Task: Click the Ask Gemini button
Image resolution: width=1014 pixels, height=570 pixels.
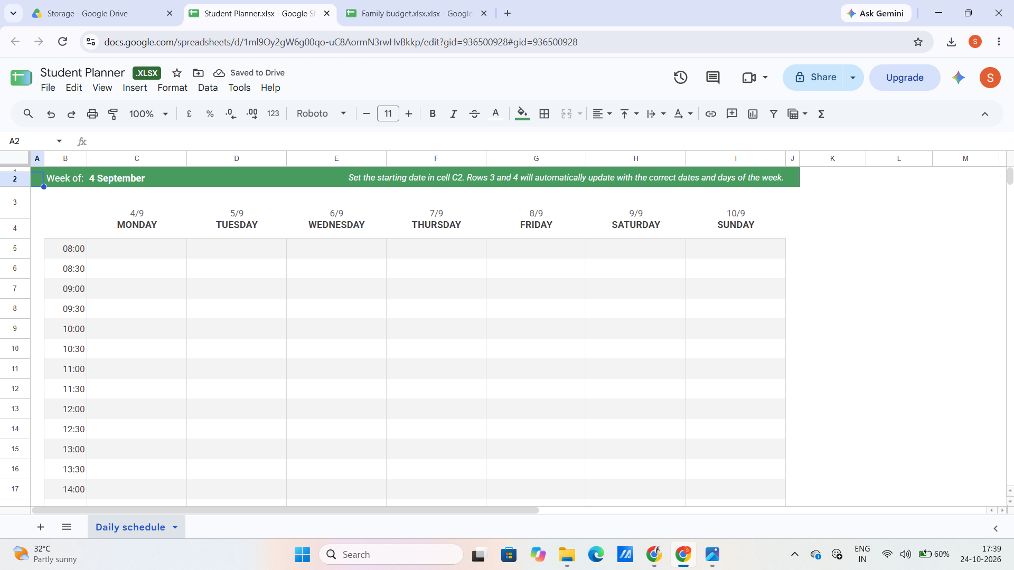Action: pyautogui.click(x=876, y=14)
